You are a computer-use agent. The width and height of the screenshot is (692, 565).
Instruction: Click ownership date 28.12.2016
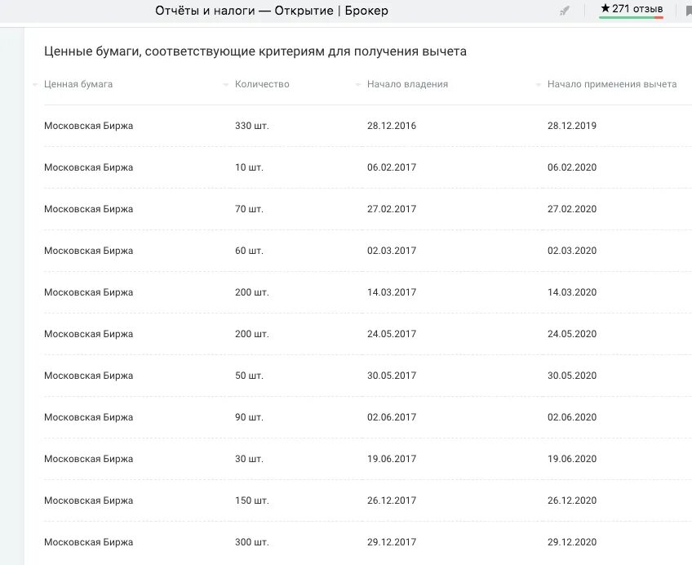point(392,126)
